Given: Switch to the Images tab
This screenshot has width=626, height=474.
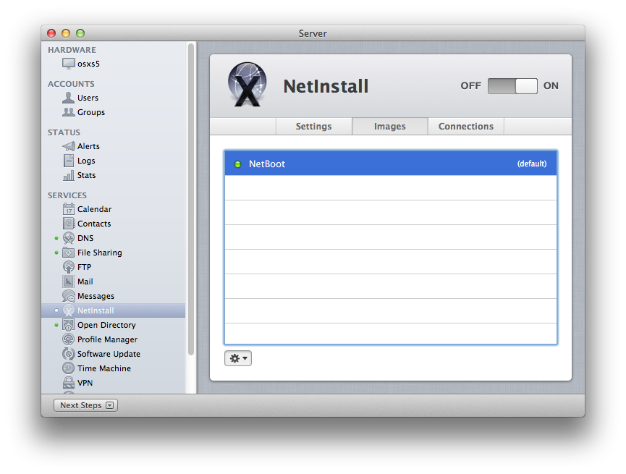Looking at the screenshot, I should 389,126.
